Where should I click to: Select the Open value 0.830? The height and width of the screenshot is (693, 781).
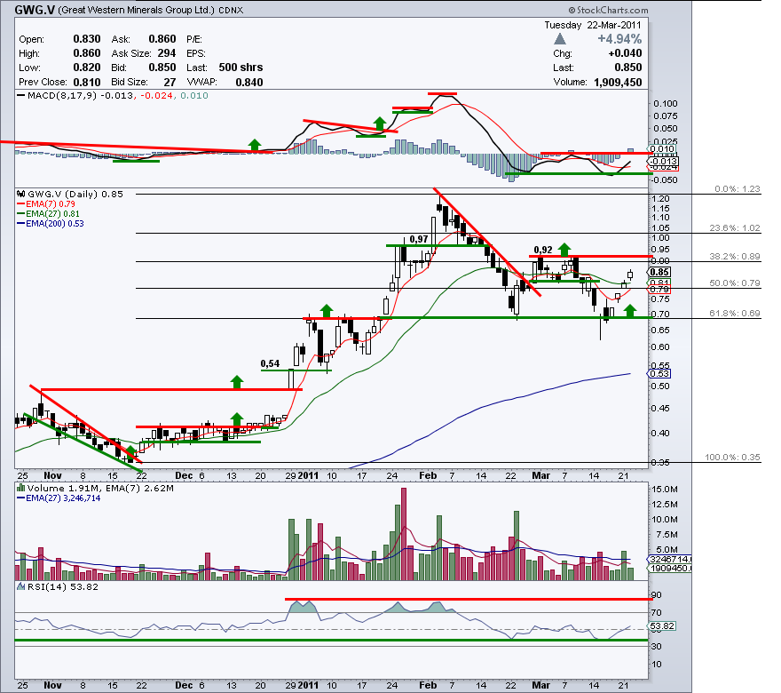(87, 39)
